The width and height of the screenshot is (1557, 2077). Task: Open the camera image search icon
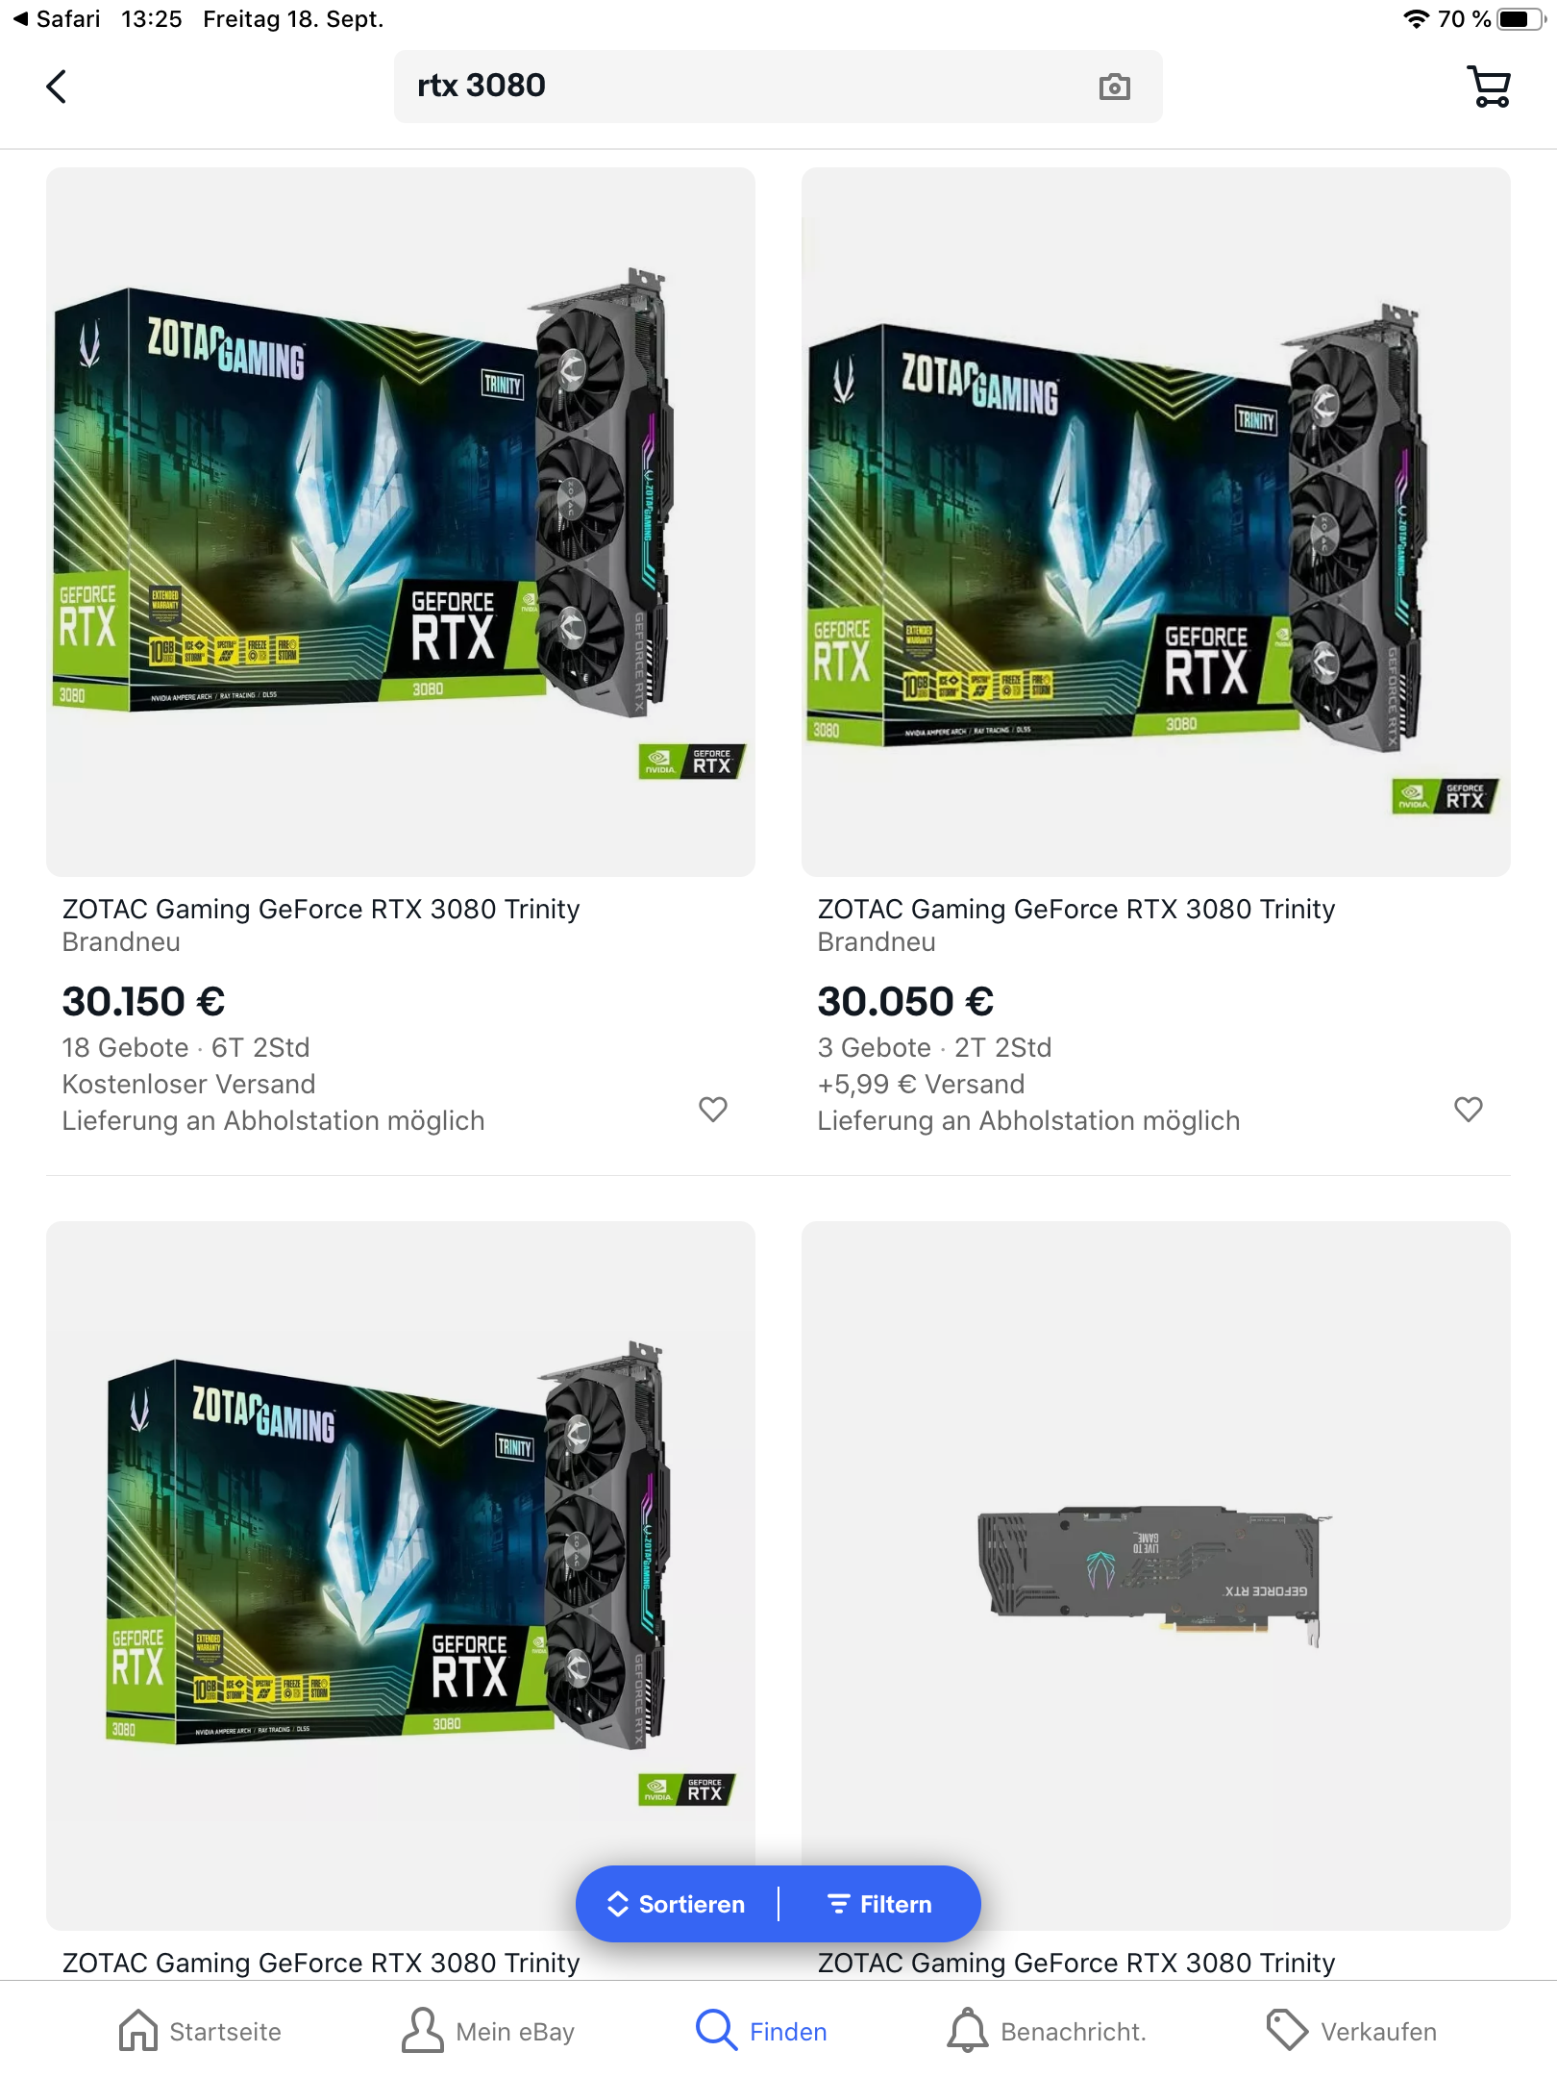pyautogui.click(x=1114, y=87)
